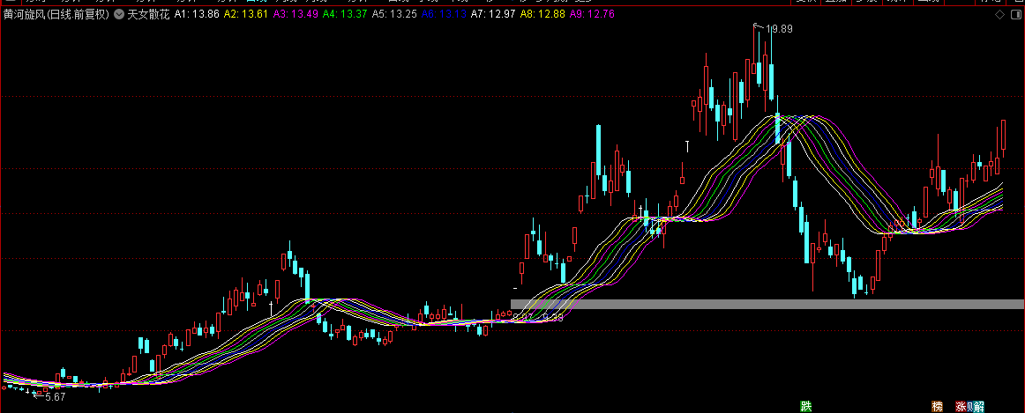Click the blue A6: 13.13 value
This screenshot has height=413, width=1025.
click(445, 14)
